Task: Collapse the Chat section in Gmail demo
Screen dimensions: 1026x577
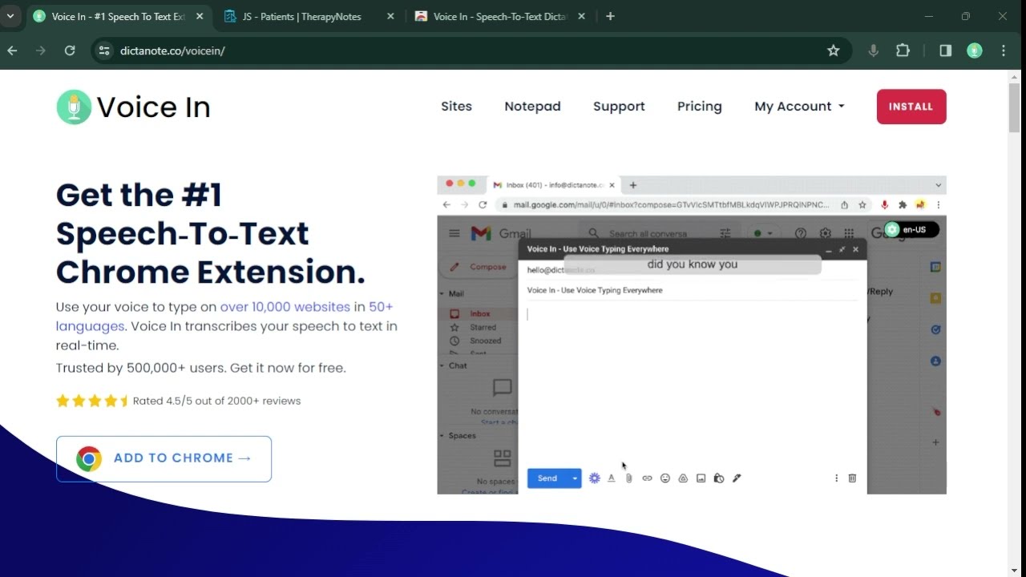Action: (x=441, y=365)
